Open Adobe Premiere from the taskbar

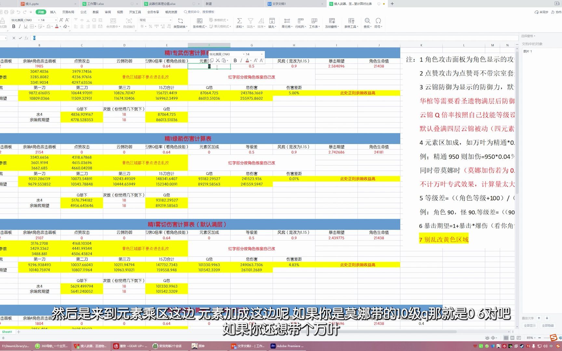288,346
